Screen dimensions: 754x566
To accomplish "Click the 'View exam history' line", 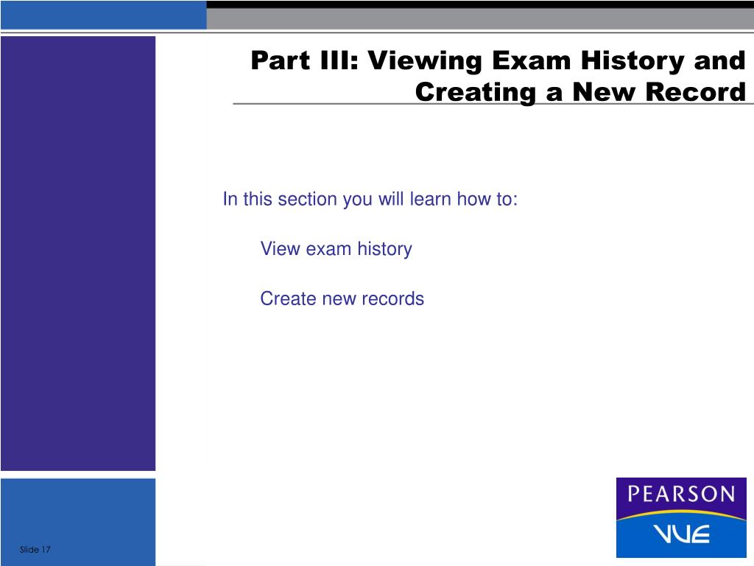I will coord(336,249).
